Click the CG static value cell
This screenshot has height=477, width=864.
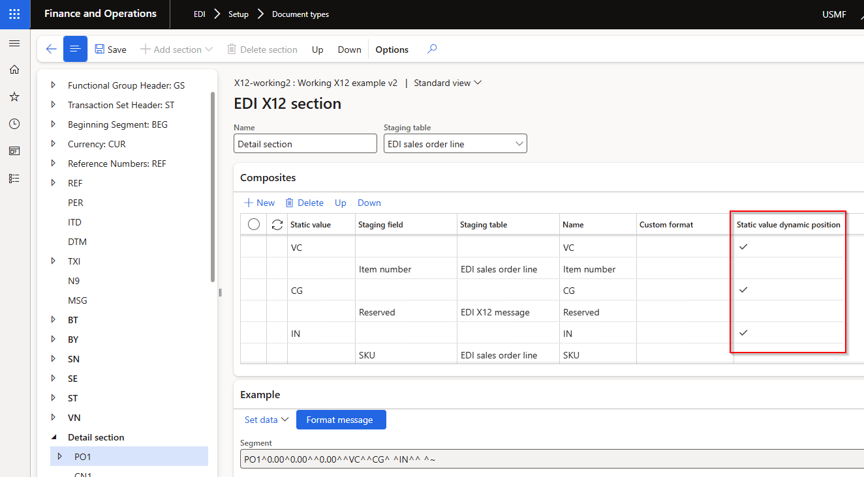coord(321,290)
